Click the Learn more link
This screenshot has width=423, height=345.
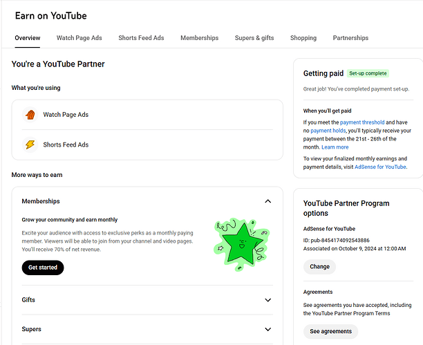(x=335, y=147)
